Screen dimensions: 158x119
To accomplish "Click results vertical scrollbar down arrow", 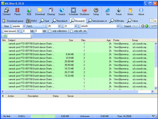I will pos(156,88).
